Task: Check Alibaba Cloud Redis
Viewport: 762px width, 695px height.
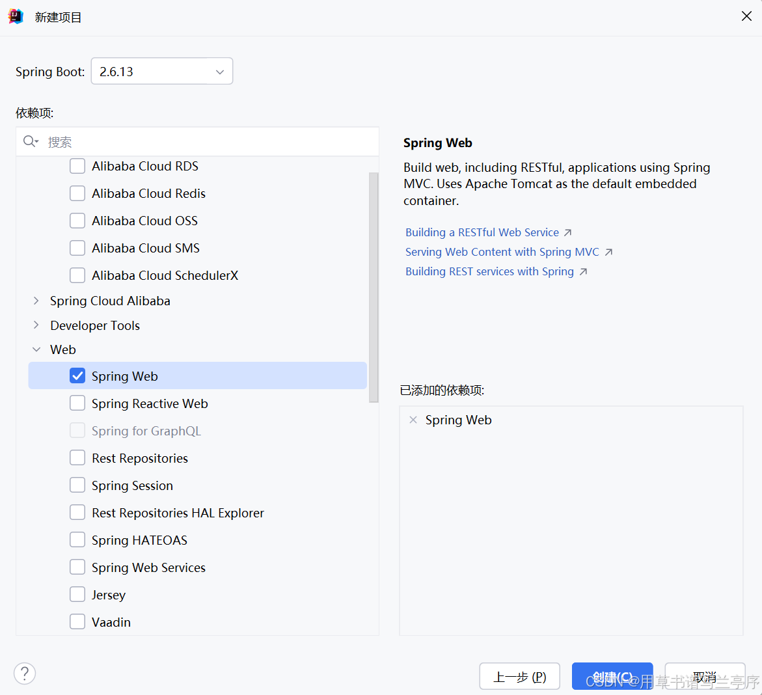Action: [77, 193]
